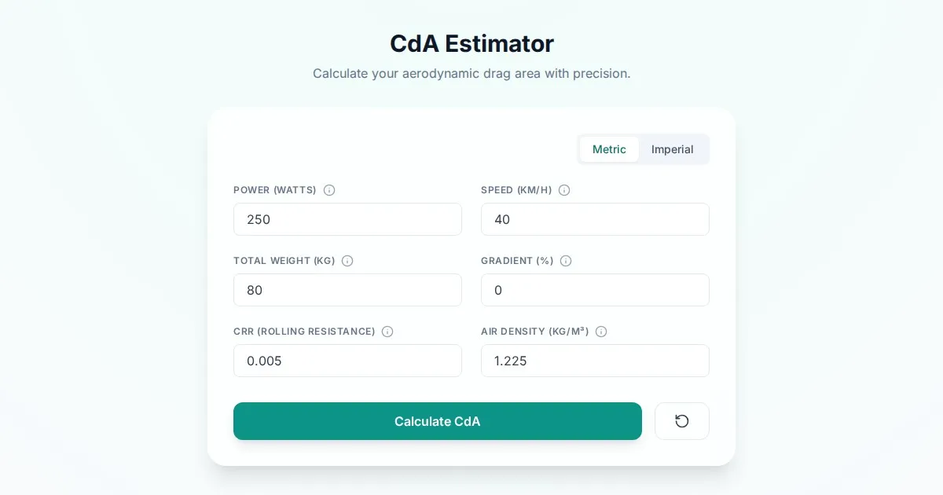Click the Total Weight field showing 80
Image resolution: width=943 pixels, height=495 pixels.
coord(347,290)
